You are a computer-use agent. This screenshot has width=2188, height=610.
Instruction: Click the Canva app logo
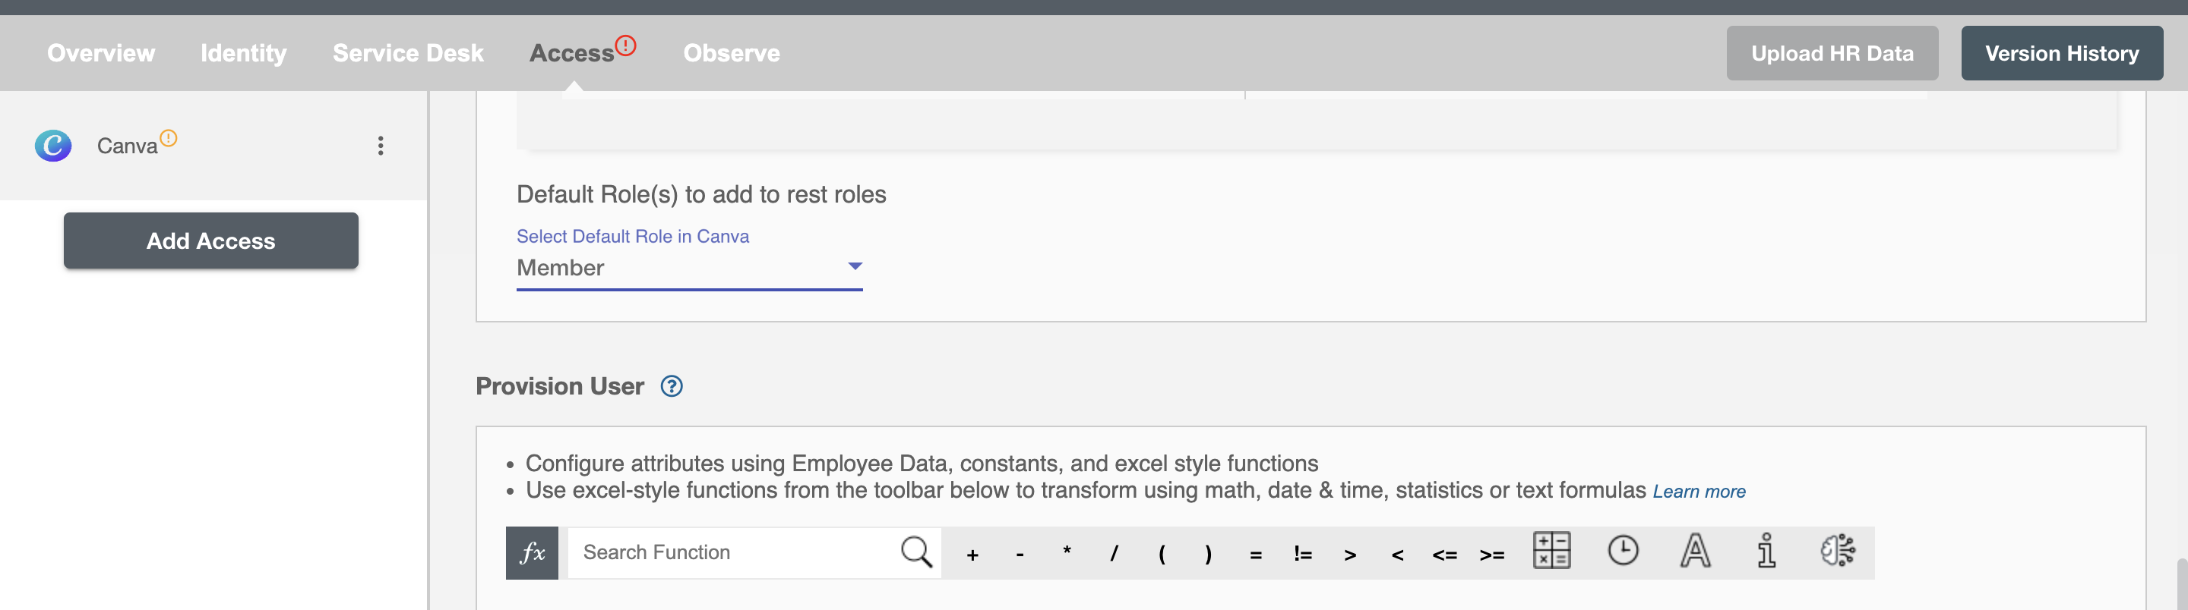click(52, 146)
